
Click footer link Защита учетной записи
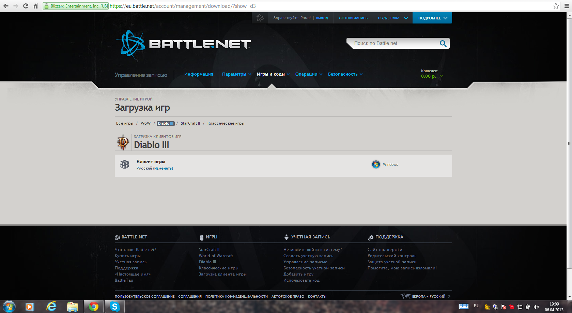tap(392, 262)
